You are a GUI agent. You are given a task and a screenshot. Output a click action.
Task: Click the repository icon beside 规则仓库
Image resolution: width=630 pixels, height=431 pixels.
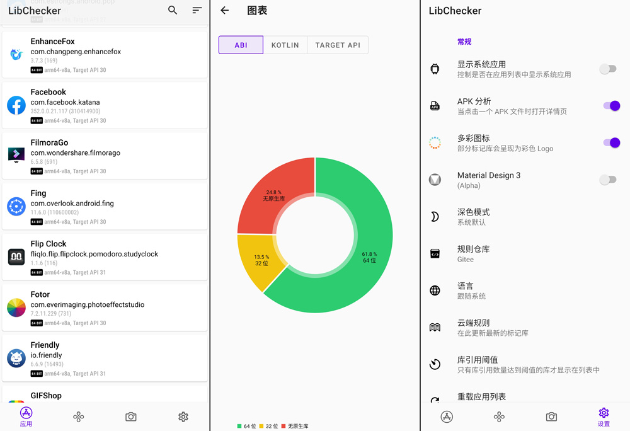[435, 253]
